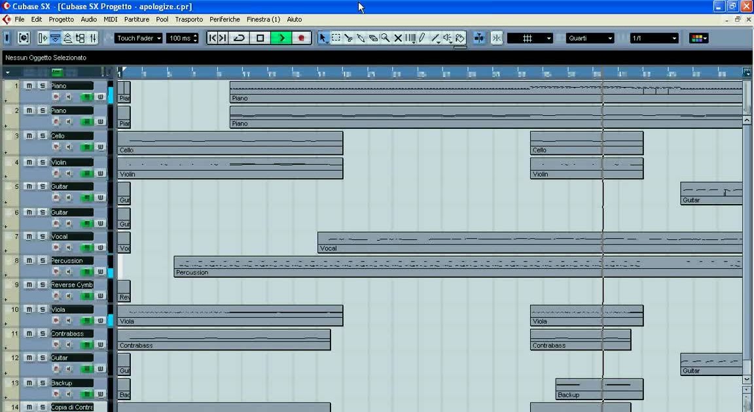Select the Vocal track name field
This screenshot has width=754, height=412.
pyautogui.click(x=72, y=236)
